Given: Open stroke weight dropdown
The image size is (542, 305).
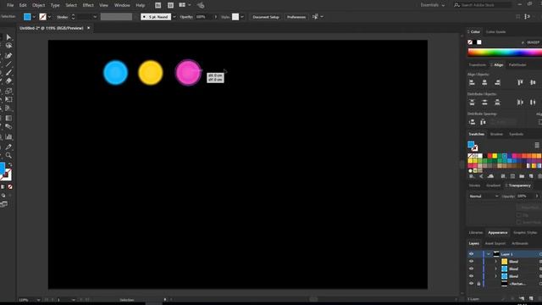Looking at the screenshot, I should click(x=95, y=17).
